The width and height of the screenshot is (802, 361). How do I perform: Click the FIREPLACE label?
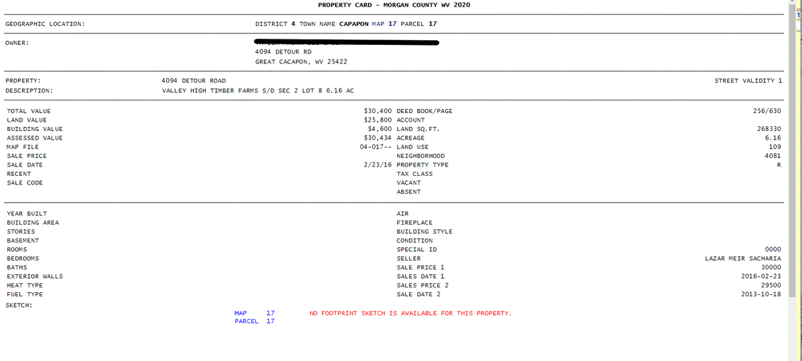pos(414,223)
